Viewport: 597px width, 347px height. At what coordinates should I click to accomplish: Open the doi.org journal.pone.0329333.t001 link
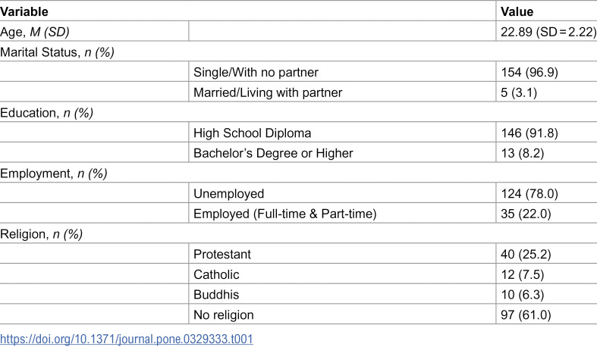click(127, 339)
